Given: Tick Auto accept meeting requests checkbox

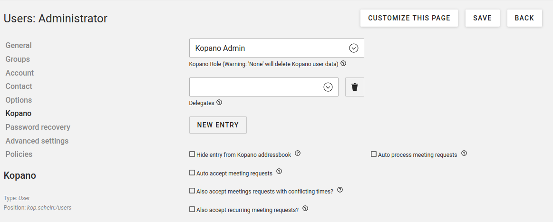Looking at the screenshot, I should tap(192, 173).
